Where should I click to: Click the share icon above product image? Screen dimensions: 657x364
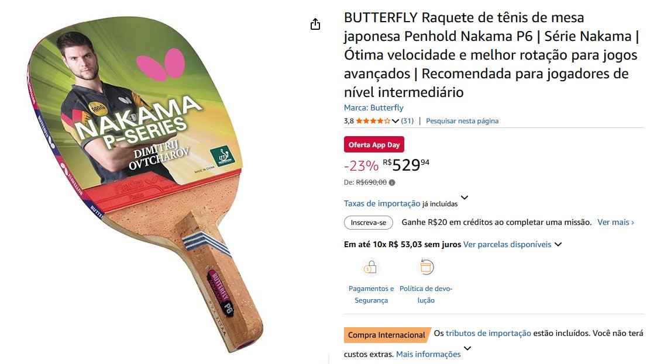(x=315, y=25)
